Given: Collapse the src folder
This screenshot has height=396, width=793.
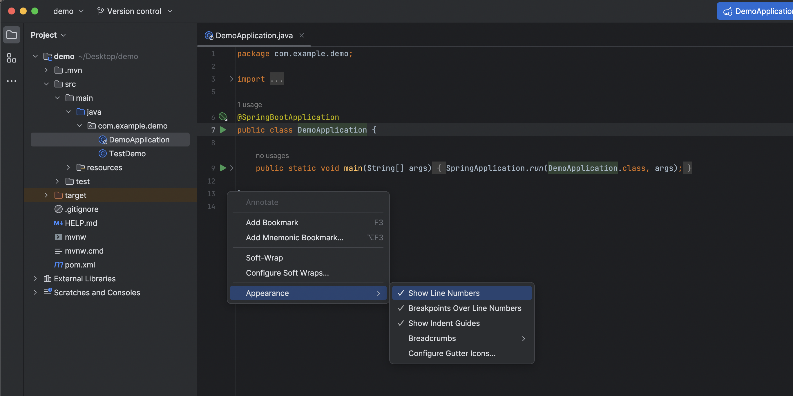Looking at the screenshot, I should click(x=46, y=84).
